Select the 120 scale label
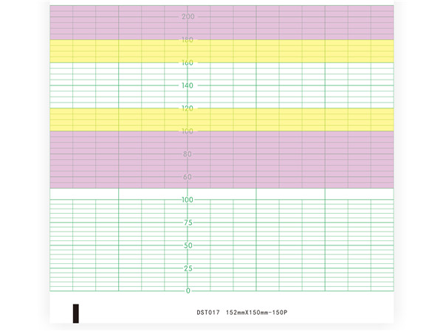 (x=188, y=109)
